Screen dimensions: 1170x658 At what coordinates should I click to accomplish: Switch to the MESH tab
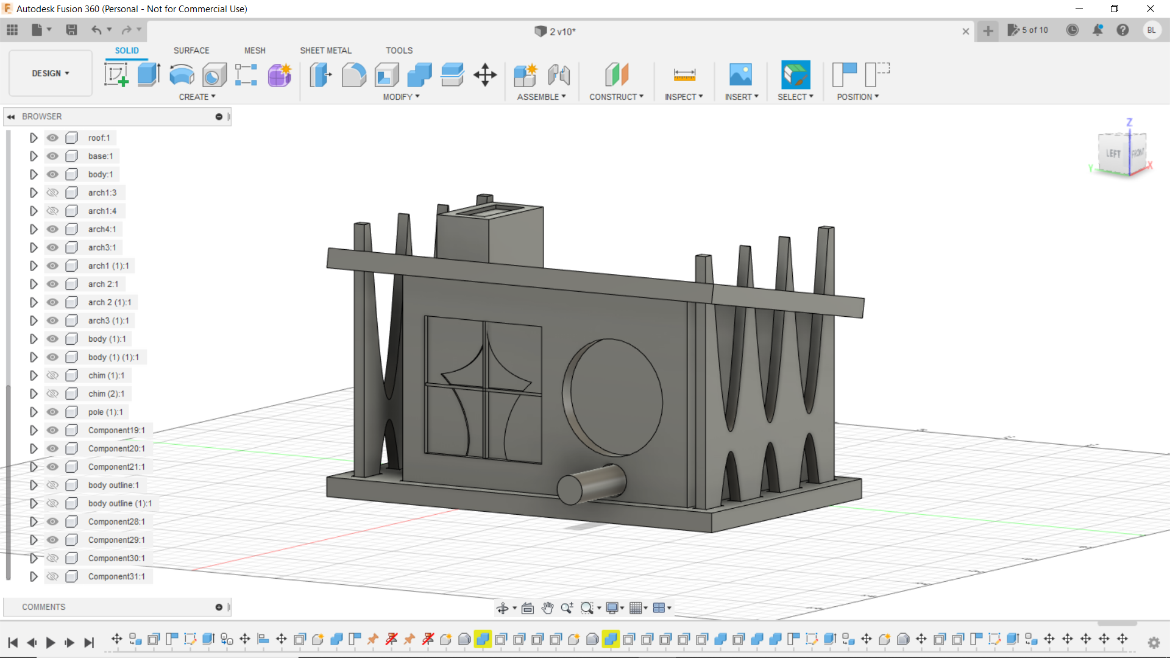[255, 51]
